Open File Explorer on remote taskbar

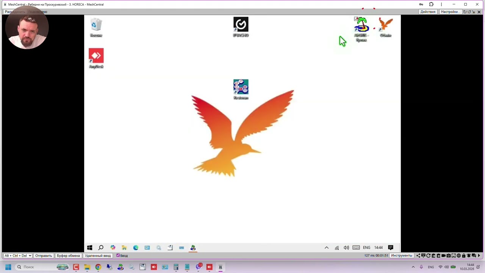click(124, 248)
